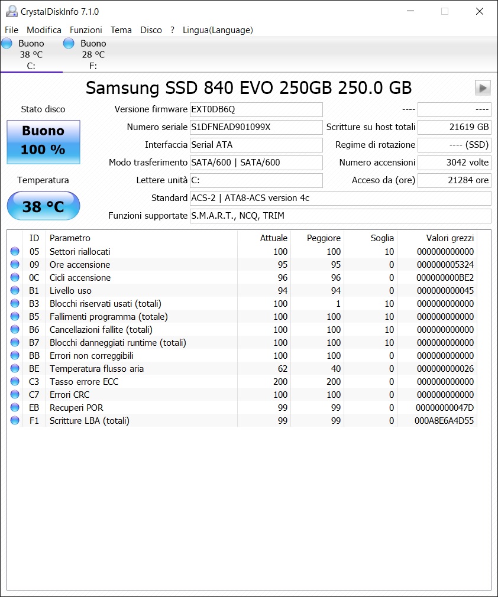The width and height of the screenshot is (498, 597).
Task: Click the Livello uso parameter name
Action: (70, 290)
